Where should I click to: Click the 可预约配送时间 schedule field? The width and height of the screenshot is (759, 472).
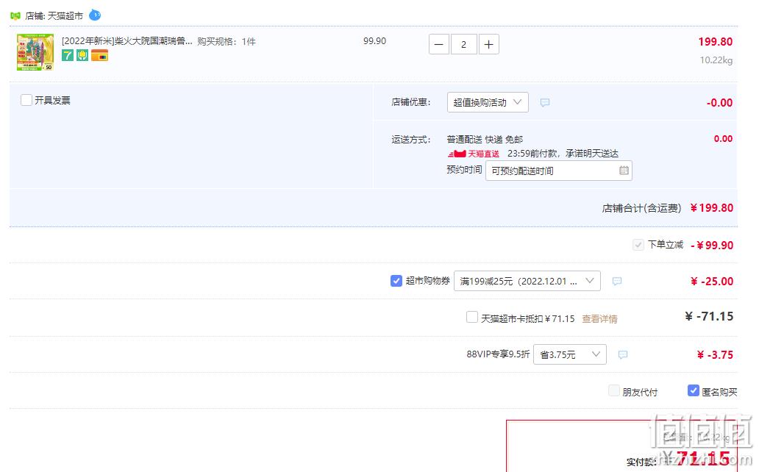(x=559, y=171)
